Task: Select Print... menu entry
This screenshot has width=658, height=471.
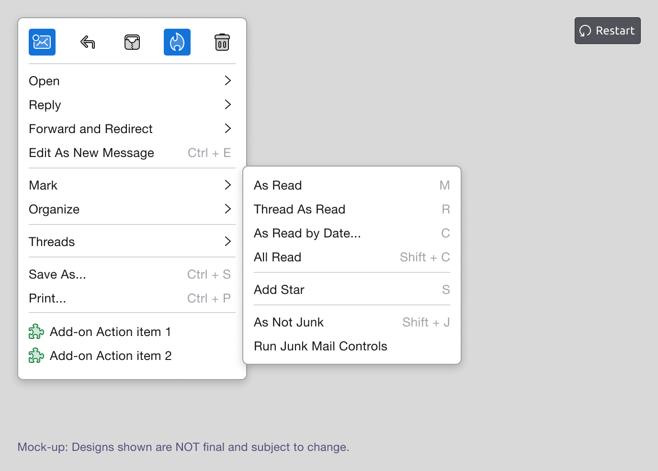Action: pyautogui.click(x=47, y=298)
